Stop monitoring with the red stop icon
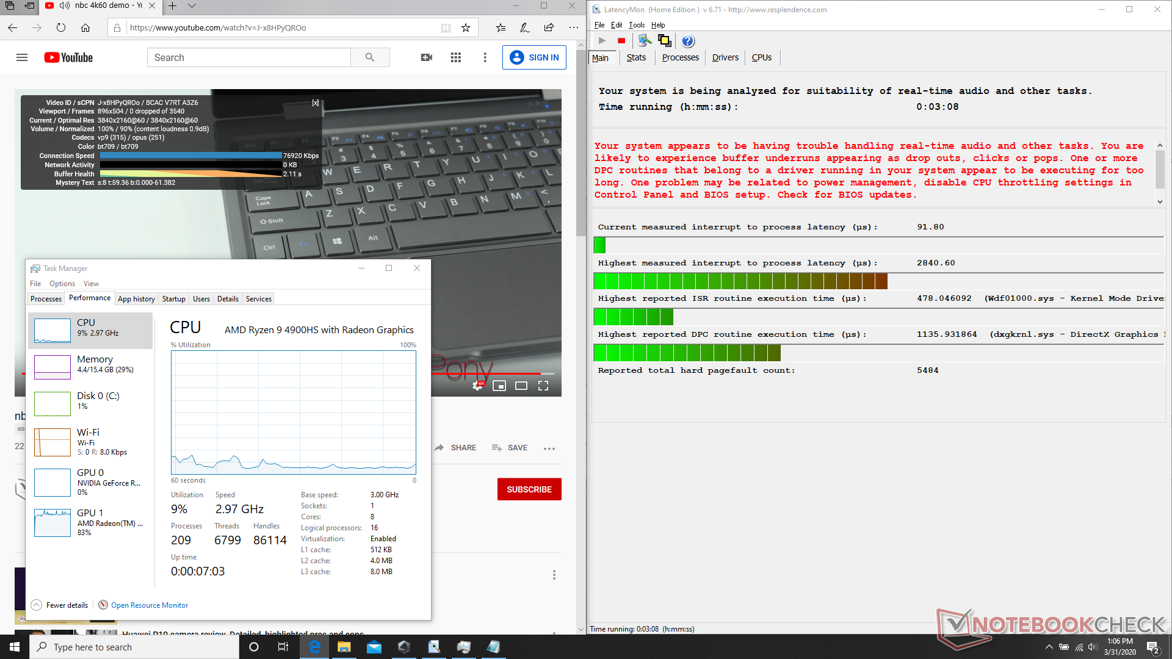 621,41
